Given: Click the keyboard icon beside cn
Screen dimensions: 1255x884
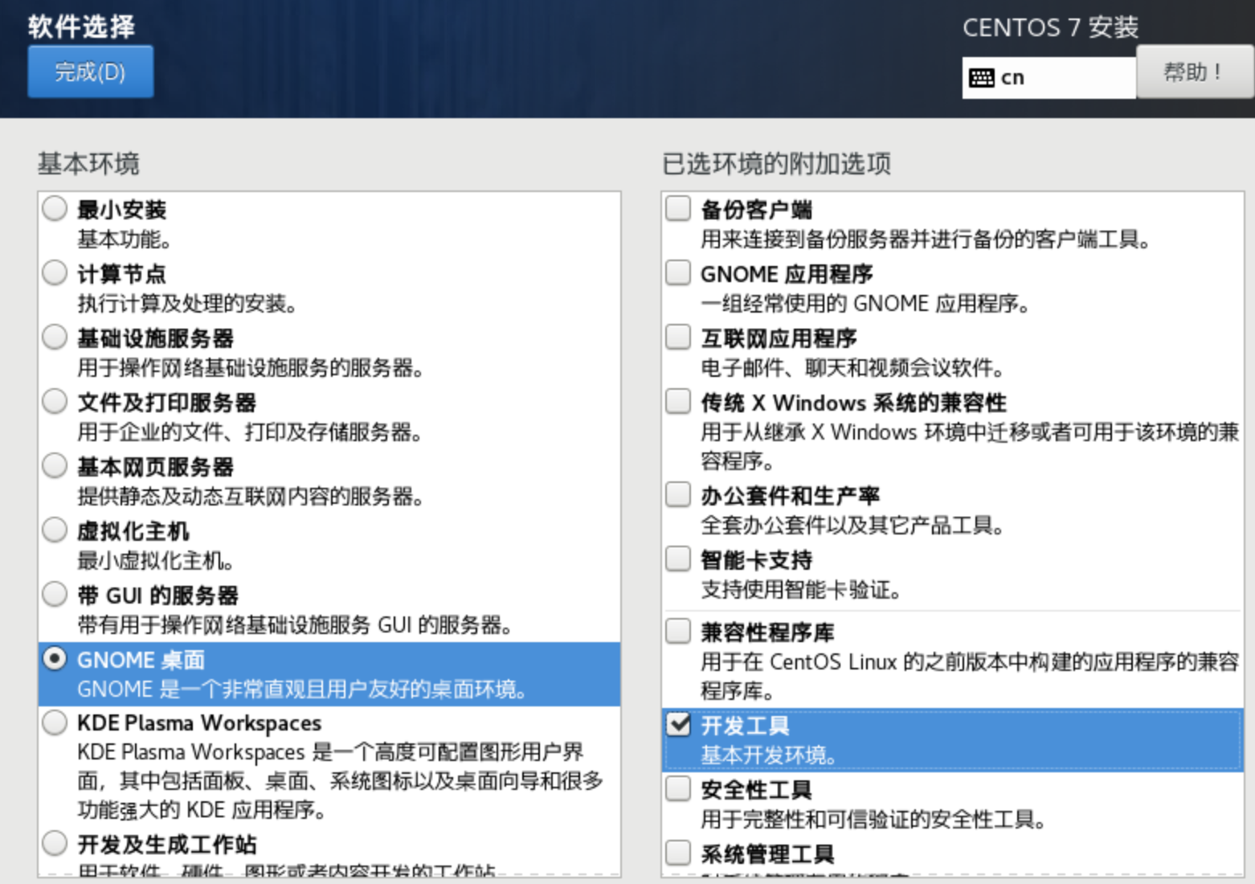Looking at the screenshot, I should point(982,78).
